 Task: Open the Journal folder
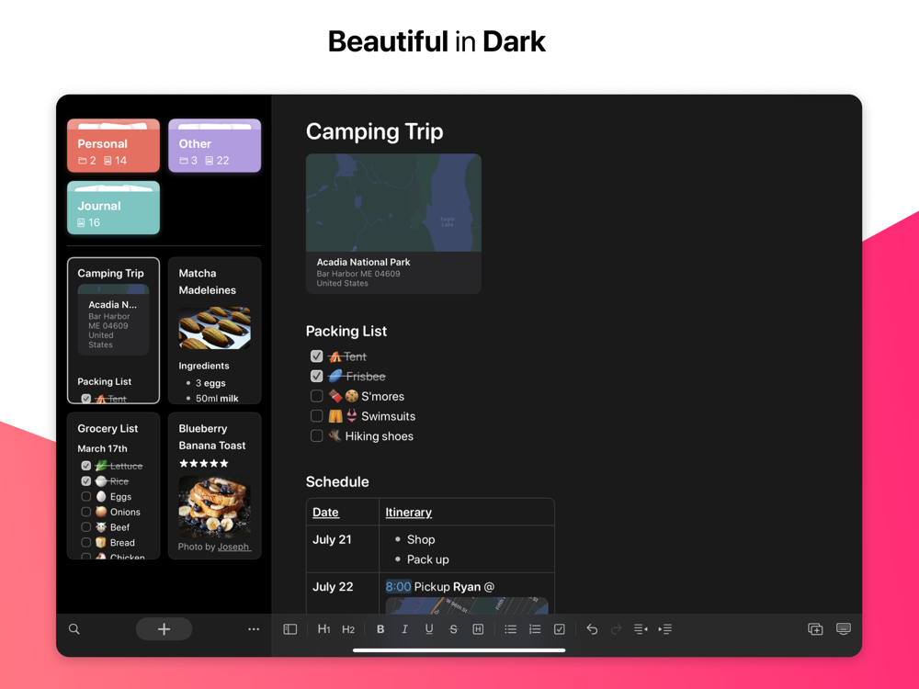[113, 208]
